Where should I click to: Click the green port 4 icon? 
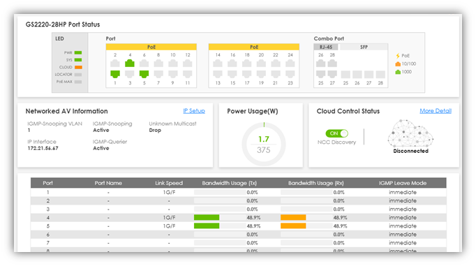point(130,63)
